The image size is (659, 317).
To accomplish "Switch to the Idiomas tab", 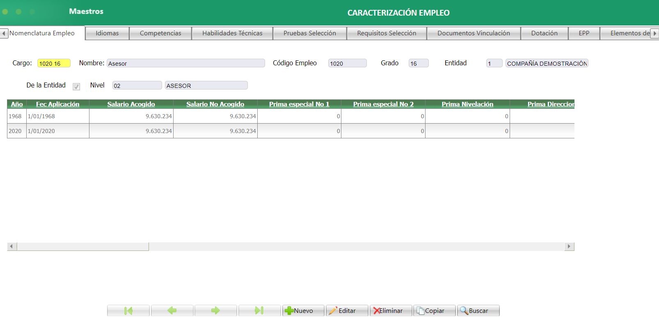I will click(107, 33).
